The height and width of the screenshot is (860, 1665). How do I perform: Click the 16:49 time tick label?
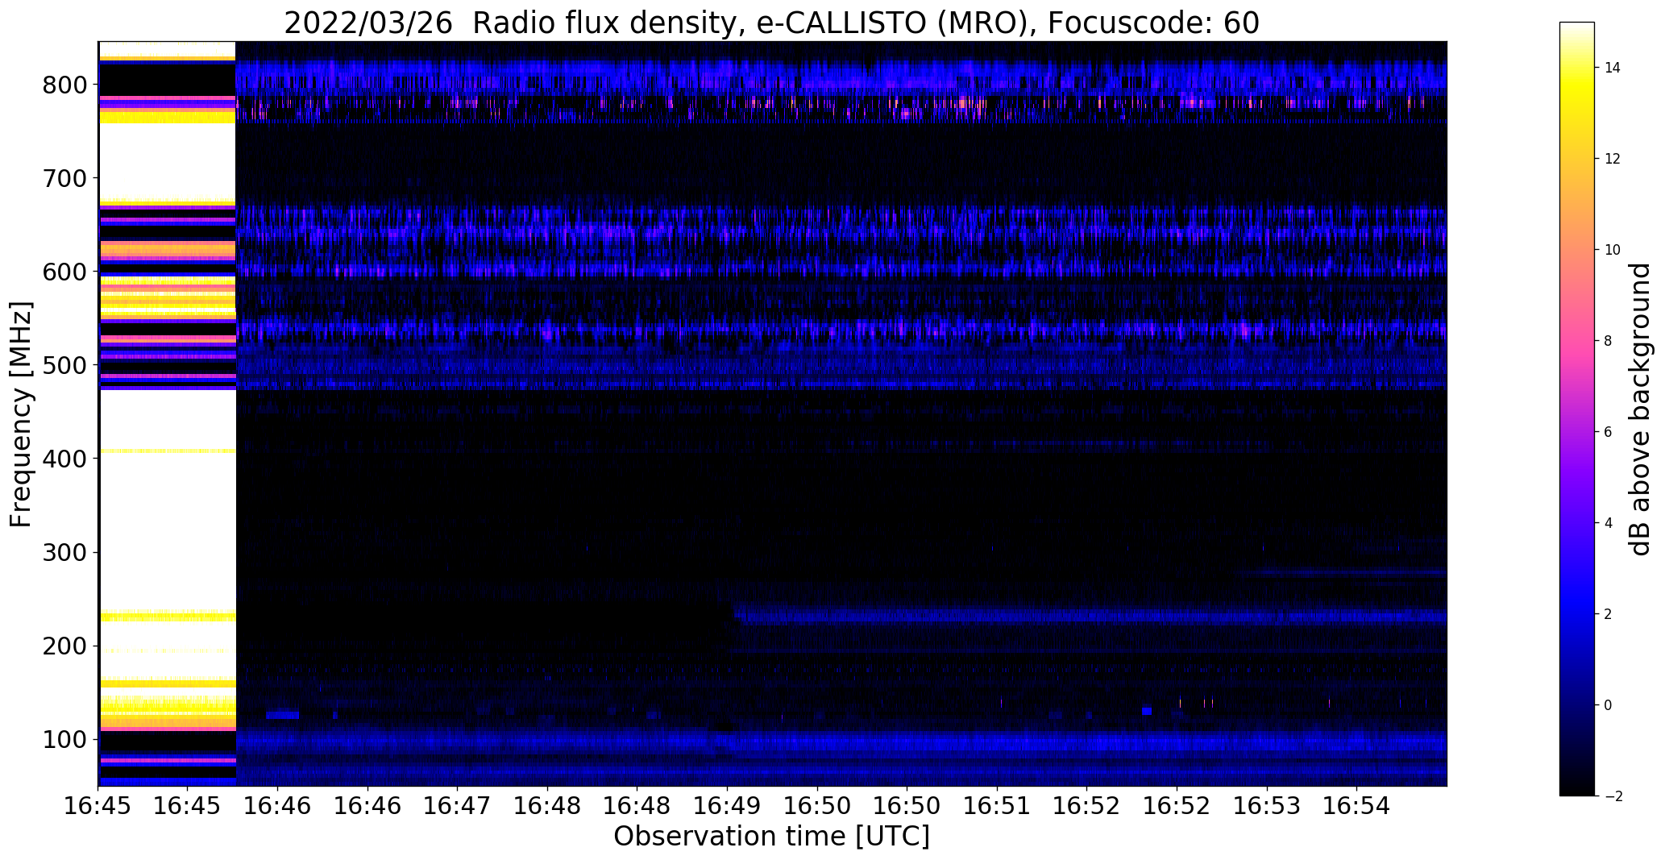728,804
